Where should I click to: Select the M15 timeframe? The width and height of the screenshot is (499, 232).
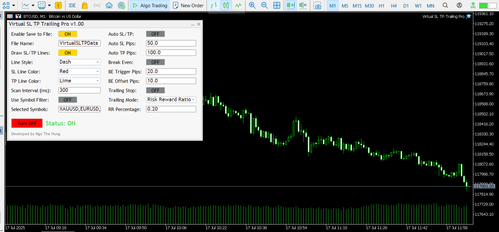[x=357, y=6]
